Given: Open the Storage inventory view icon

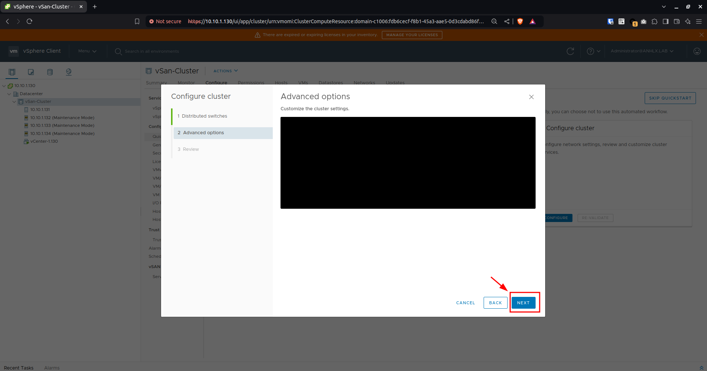Looking at the screenshot, I should coord(50,72).
